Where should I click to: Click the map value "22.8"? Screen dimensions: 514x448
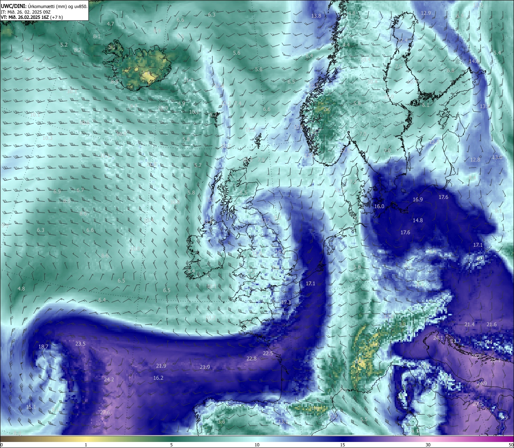251,359
